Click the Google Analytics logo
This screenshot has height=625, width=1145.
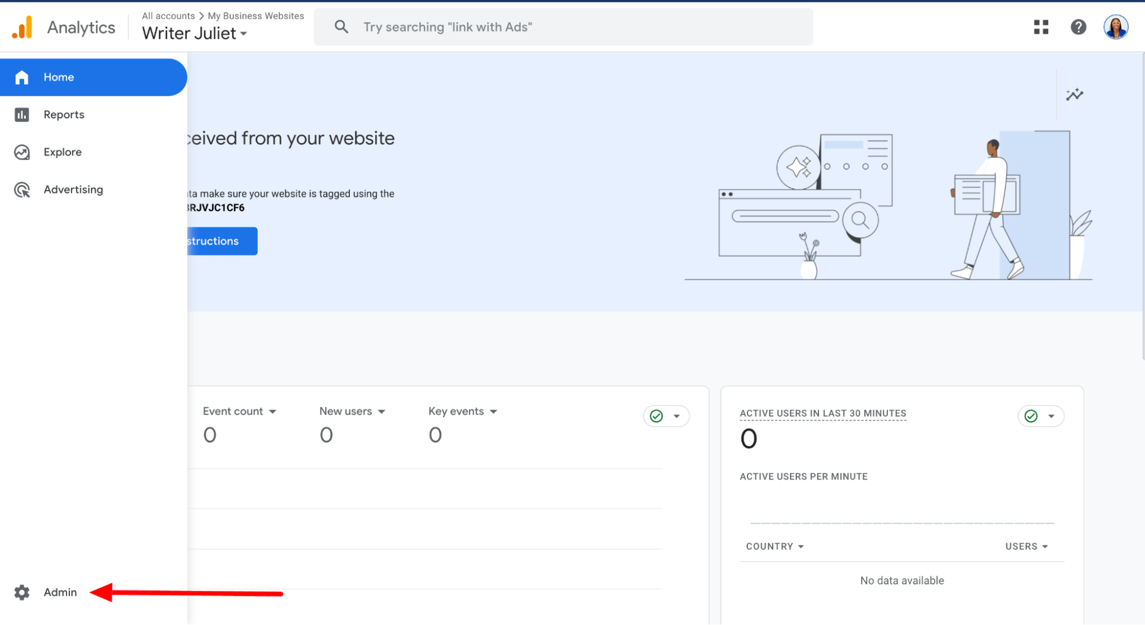tap(22, 27)
